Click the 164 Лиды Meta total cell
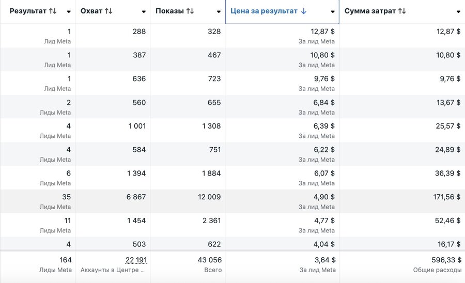Image resolution: width=465 pixels, height=283 pixels. pos(38,264)
